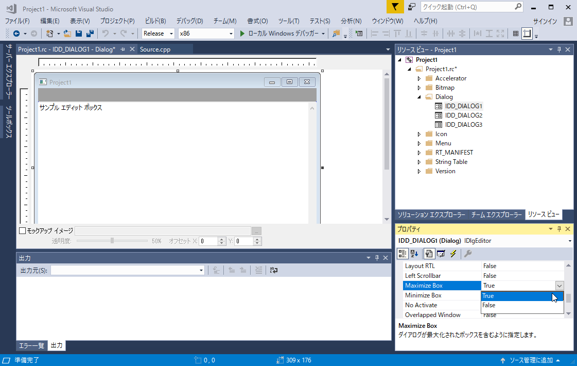
Task: Click the Maximize Box value dropdown arrow
Action: click(559, 286)
